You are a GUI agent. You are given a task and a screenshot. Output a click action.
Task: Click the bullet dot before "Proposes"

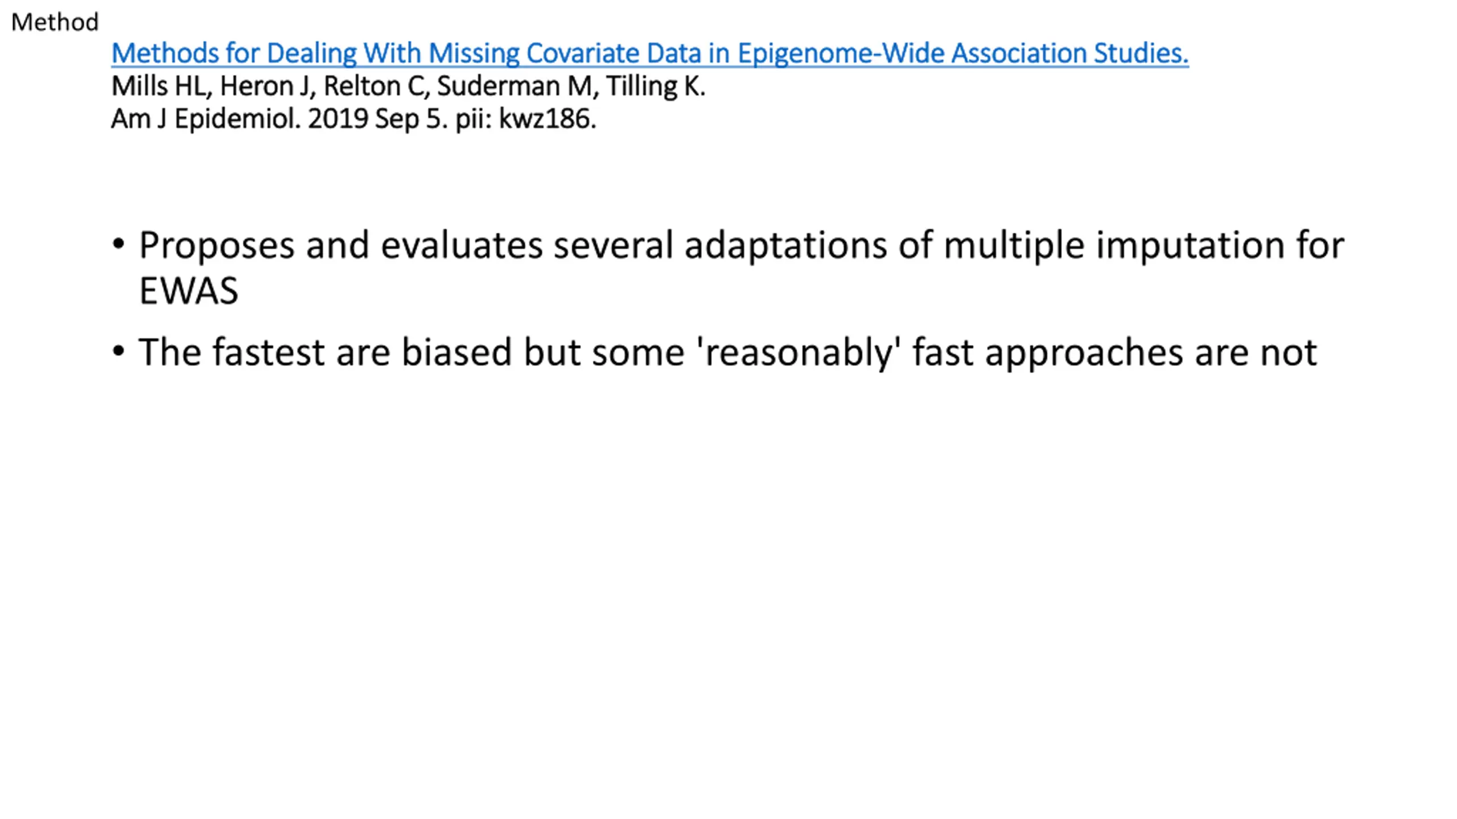[118, 245]
